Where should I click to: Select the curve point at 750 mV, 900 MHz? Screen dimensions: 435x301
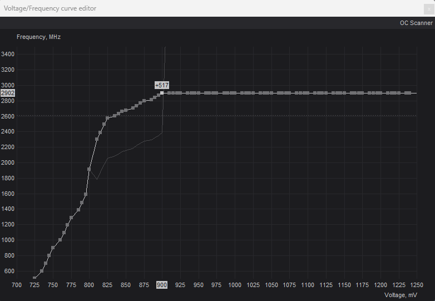[53, 248]
